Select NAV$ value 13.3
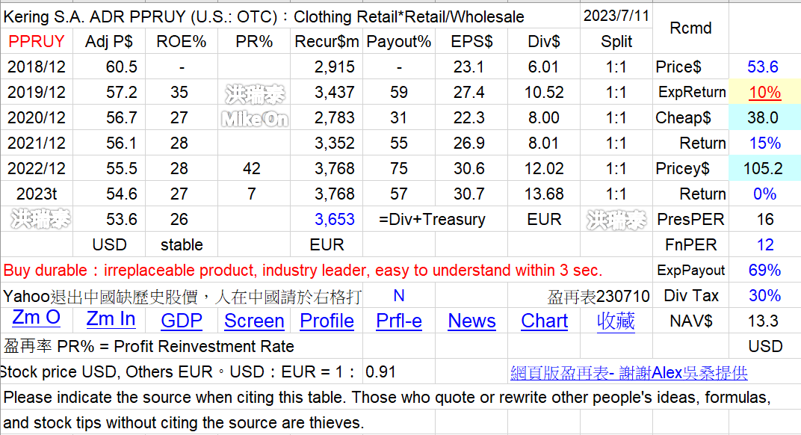The image size is (801, 435). click(x=763, y=321)
